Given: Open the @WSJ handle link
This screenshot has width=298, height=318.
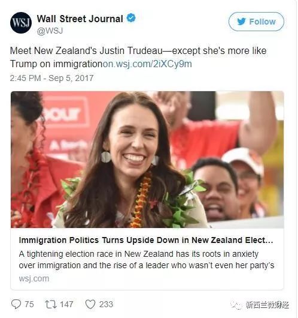Looking at the screenshot, I should 50,31.
